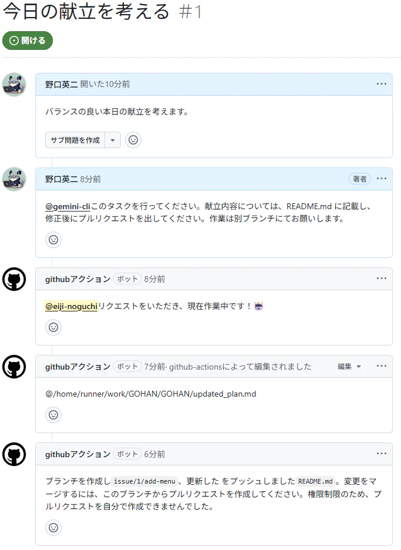The width and height of the screenshot is (401, 550).
Task: Expand the 編集 history dropdown
Action: pyautogui.click(x=349, y=367)
